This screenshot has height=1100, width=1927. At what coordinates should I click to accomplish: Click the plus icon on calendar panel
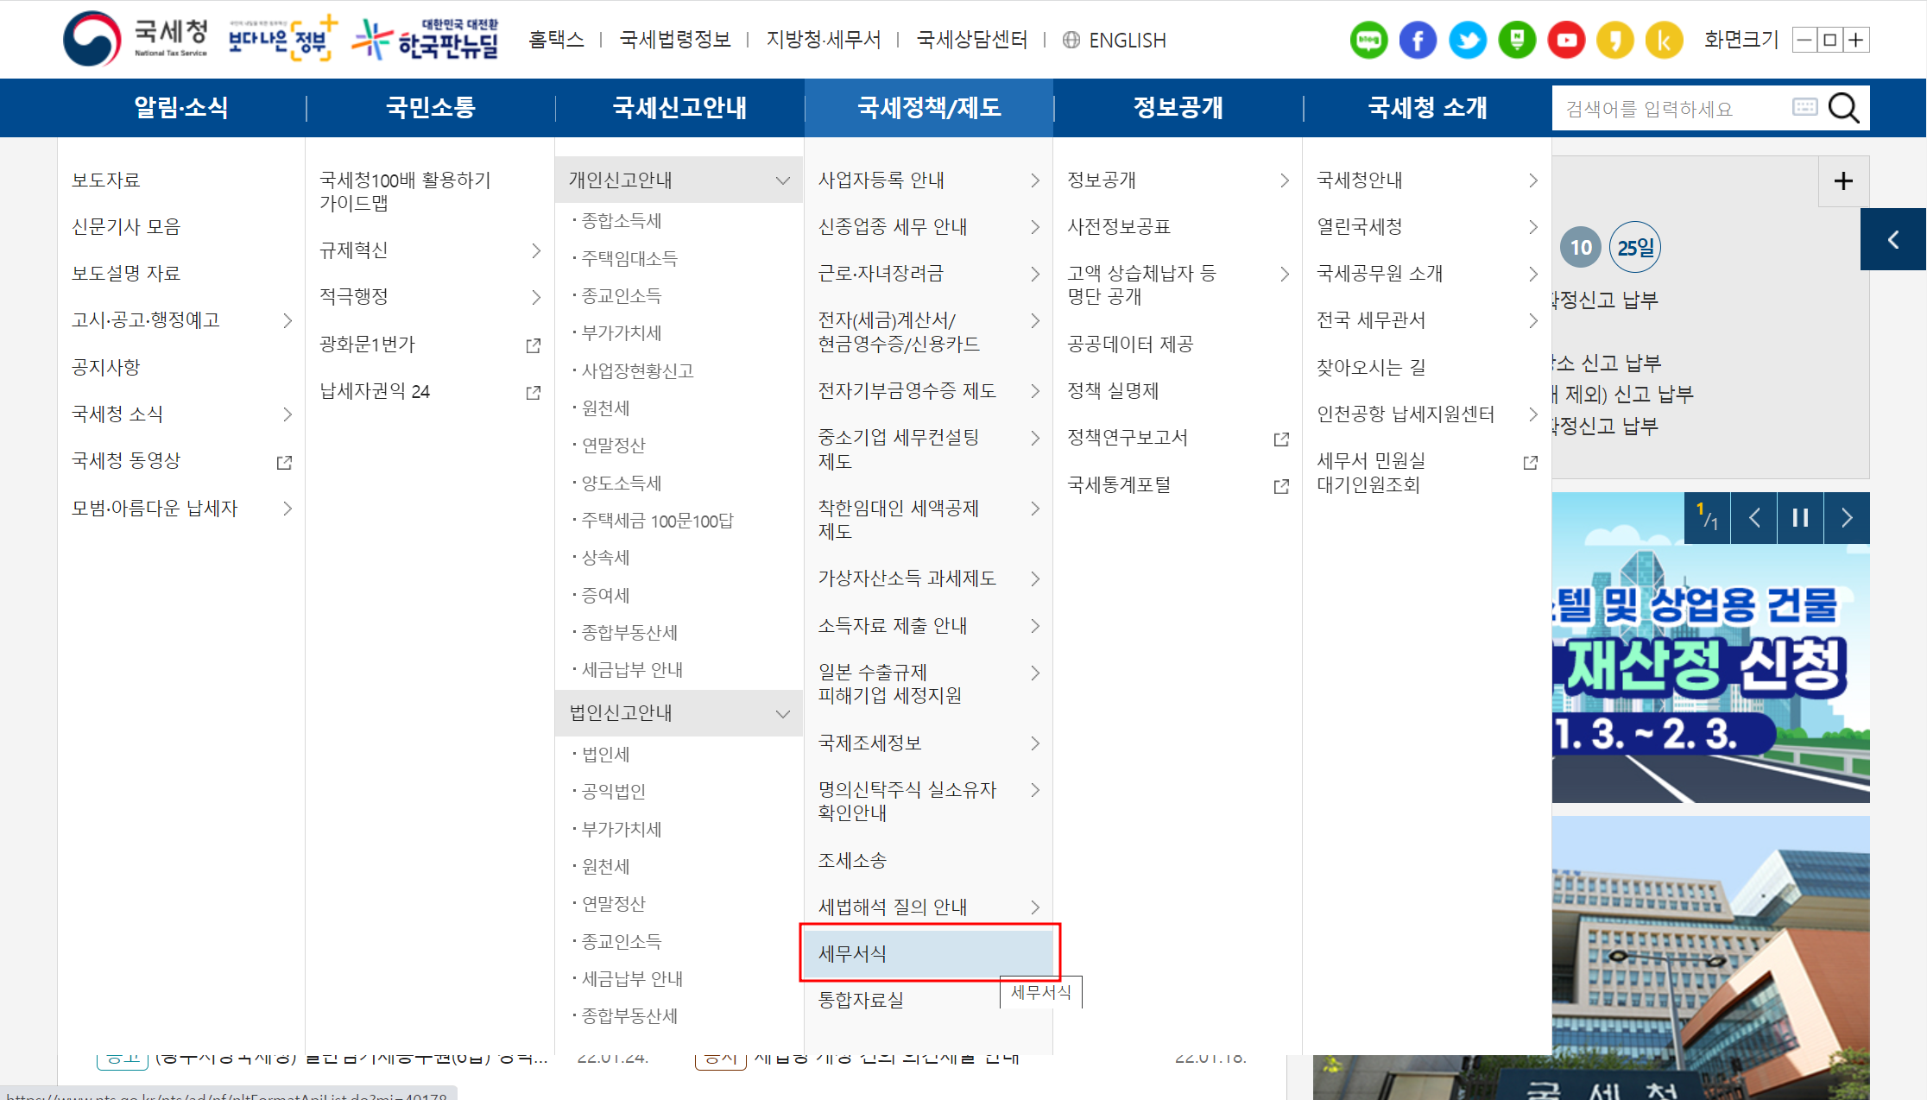click(x=1843, y=181)
